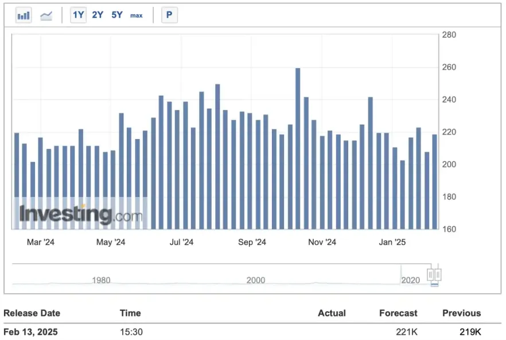The width and height of the screenshot is (506, 340).
Task: Click the Previous column header
Action: click(461, 313)
